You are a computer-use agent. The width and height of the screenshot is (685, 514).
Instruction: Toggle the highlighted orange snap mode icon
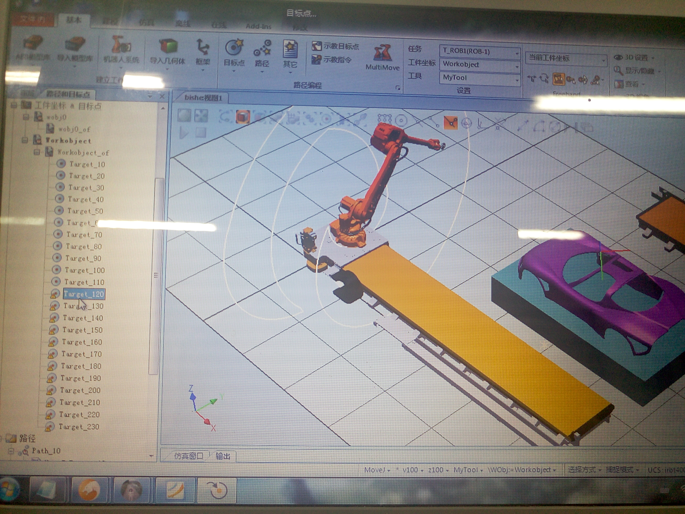click(450, 123)
